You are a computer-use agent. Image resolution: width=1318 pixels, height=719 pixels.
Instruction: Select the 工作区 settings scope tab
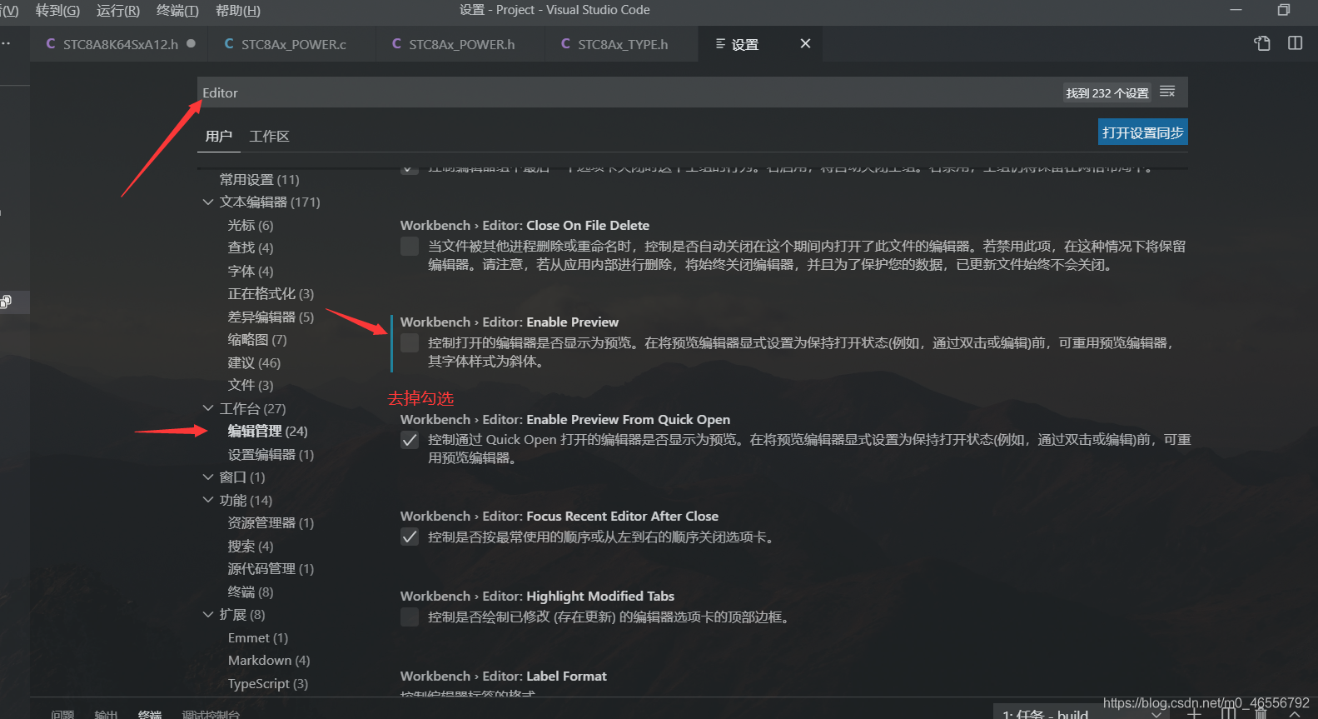click(x=270, y=136)
